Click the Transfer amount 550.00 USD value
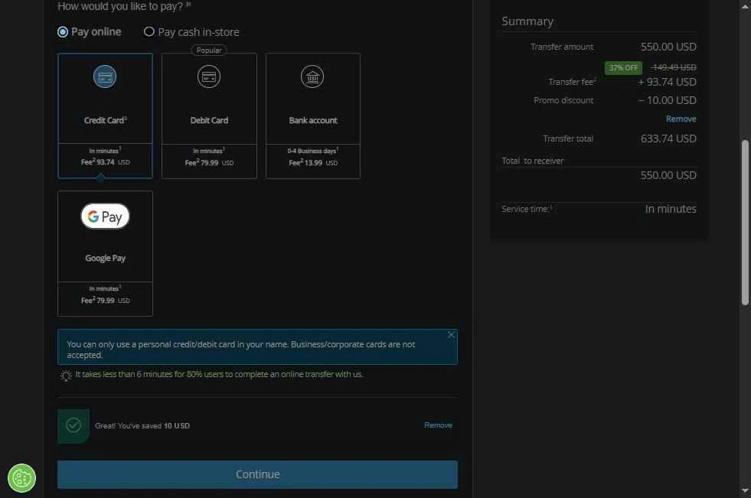 (668, 47)
